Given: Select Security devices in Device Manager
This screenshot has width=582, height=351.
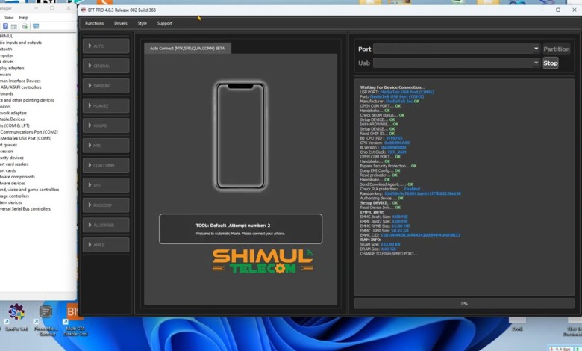Looking at the screenshot, I should 12,158.
